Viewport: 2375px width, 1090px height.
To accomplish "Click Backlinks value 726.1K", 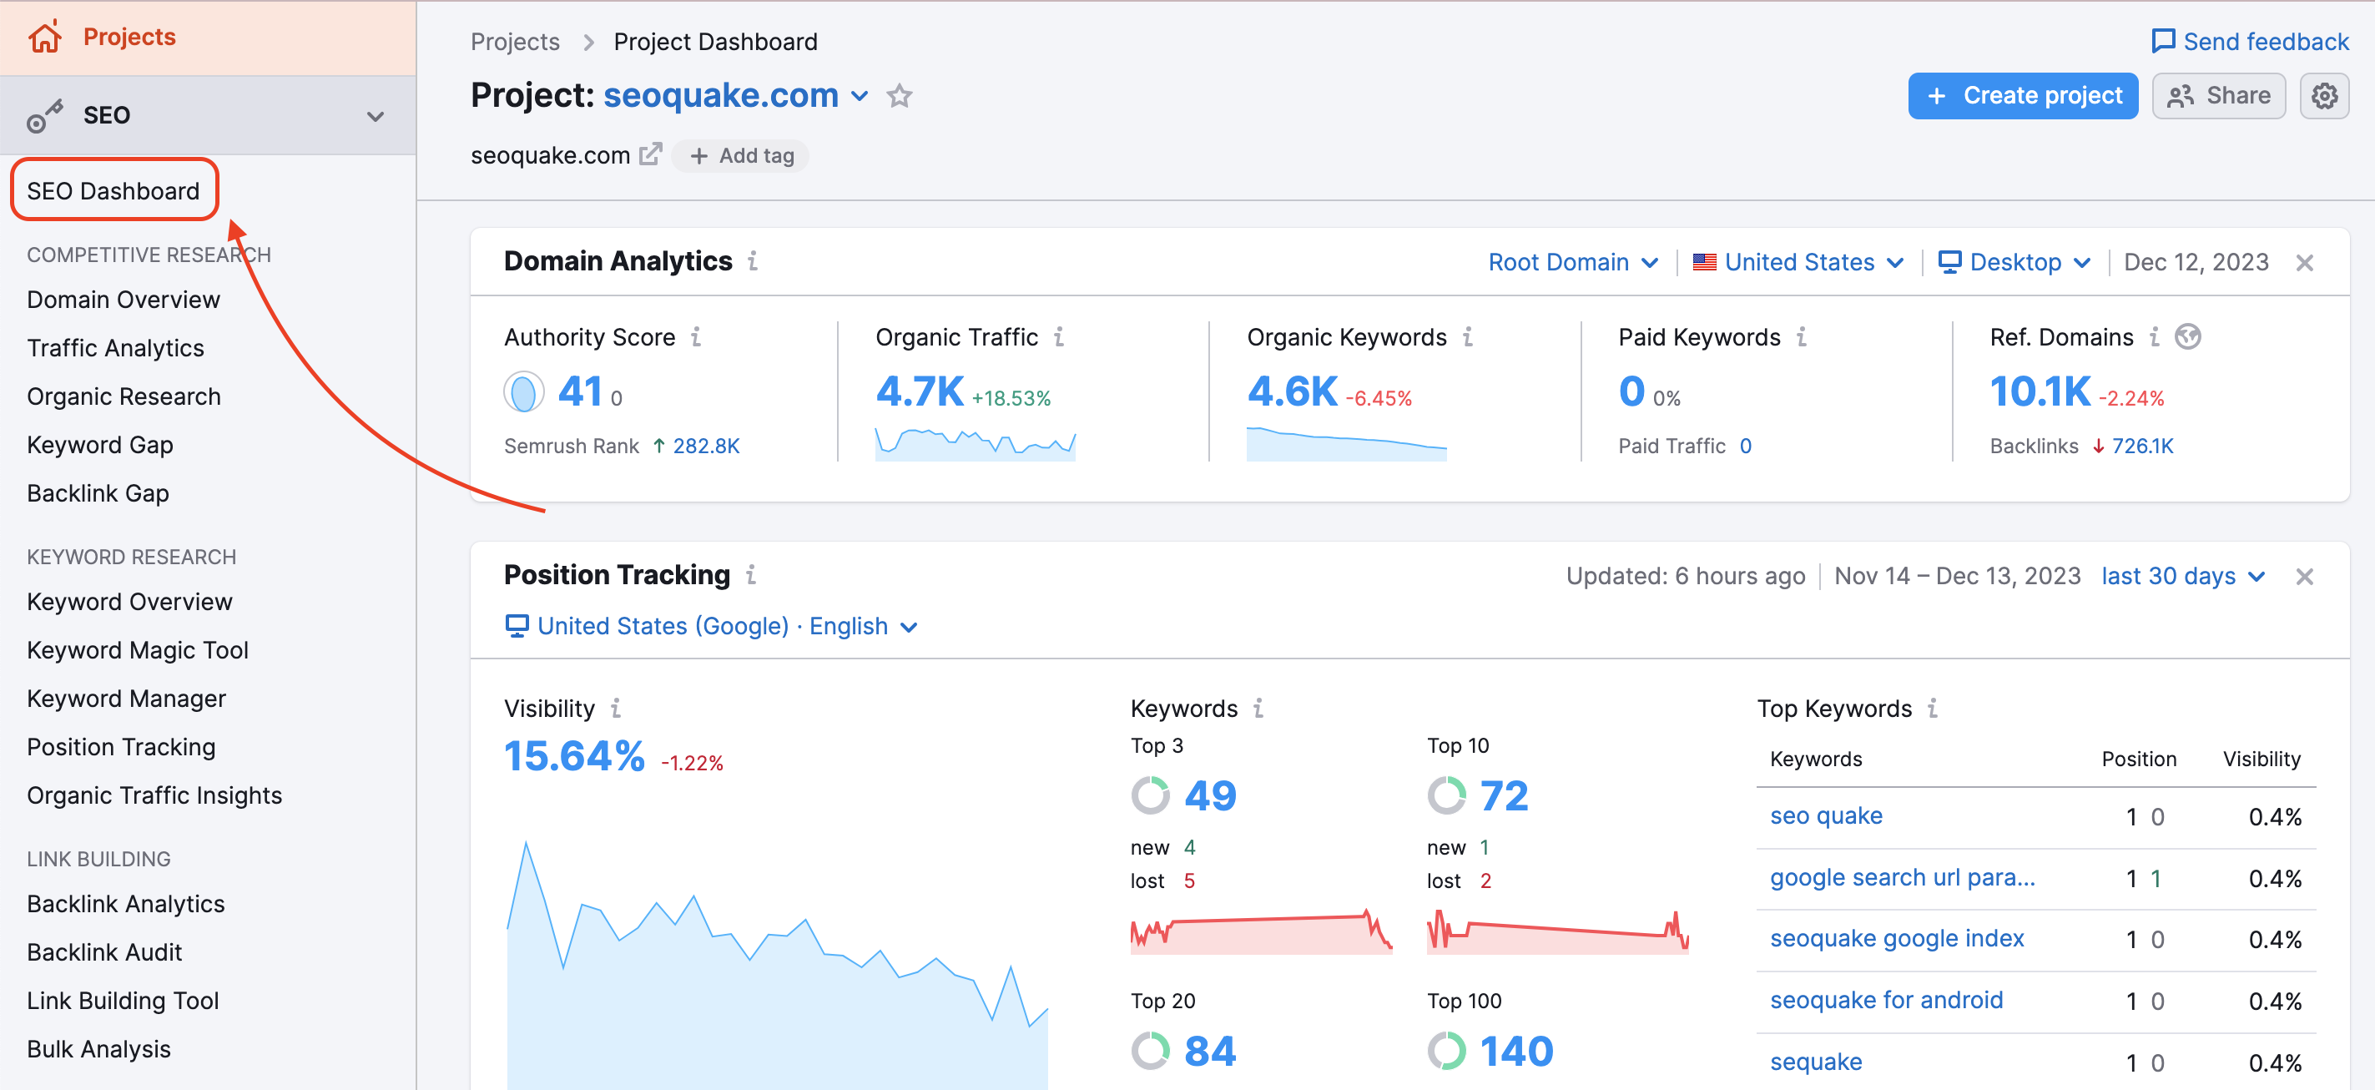I will [x=2141, y=447].
